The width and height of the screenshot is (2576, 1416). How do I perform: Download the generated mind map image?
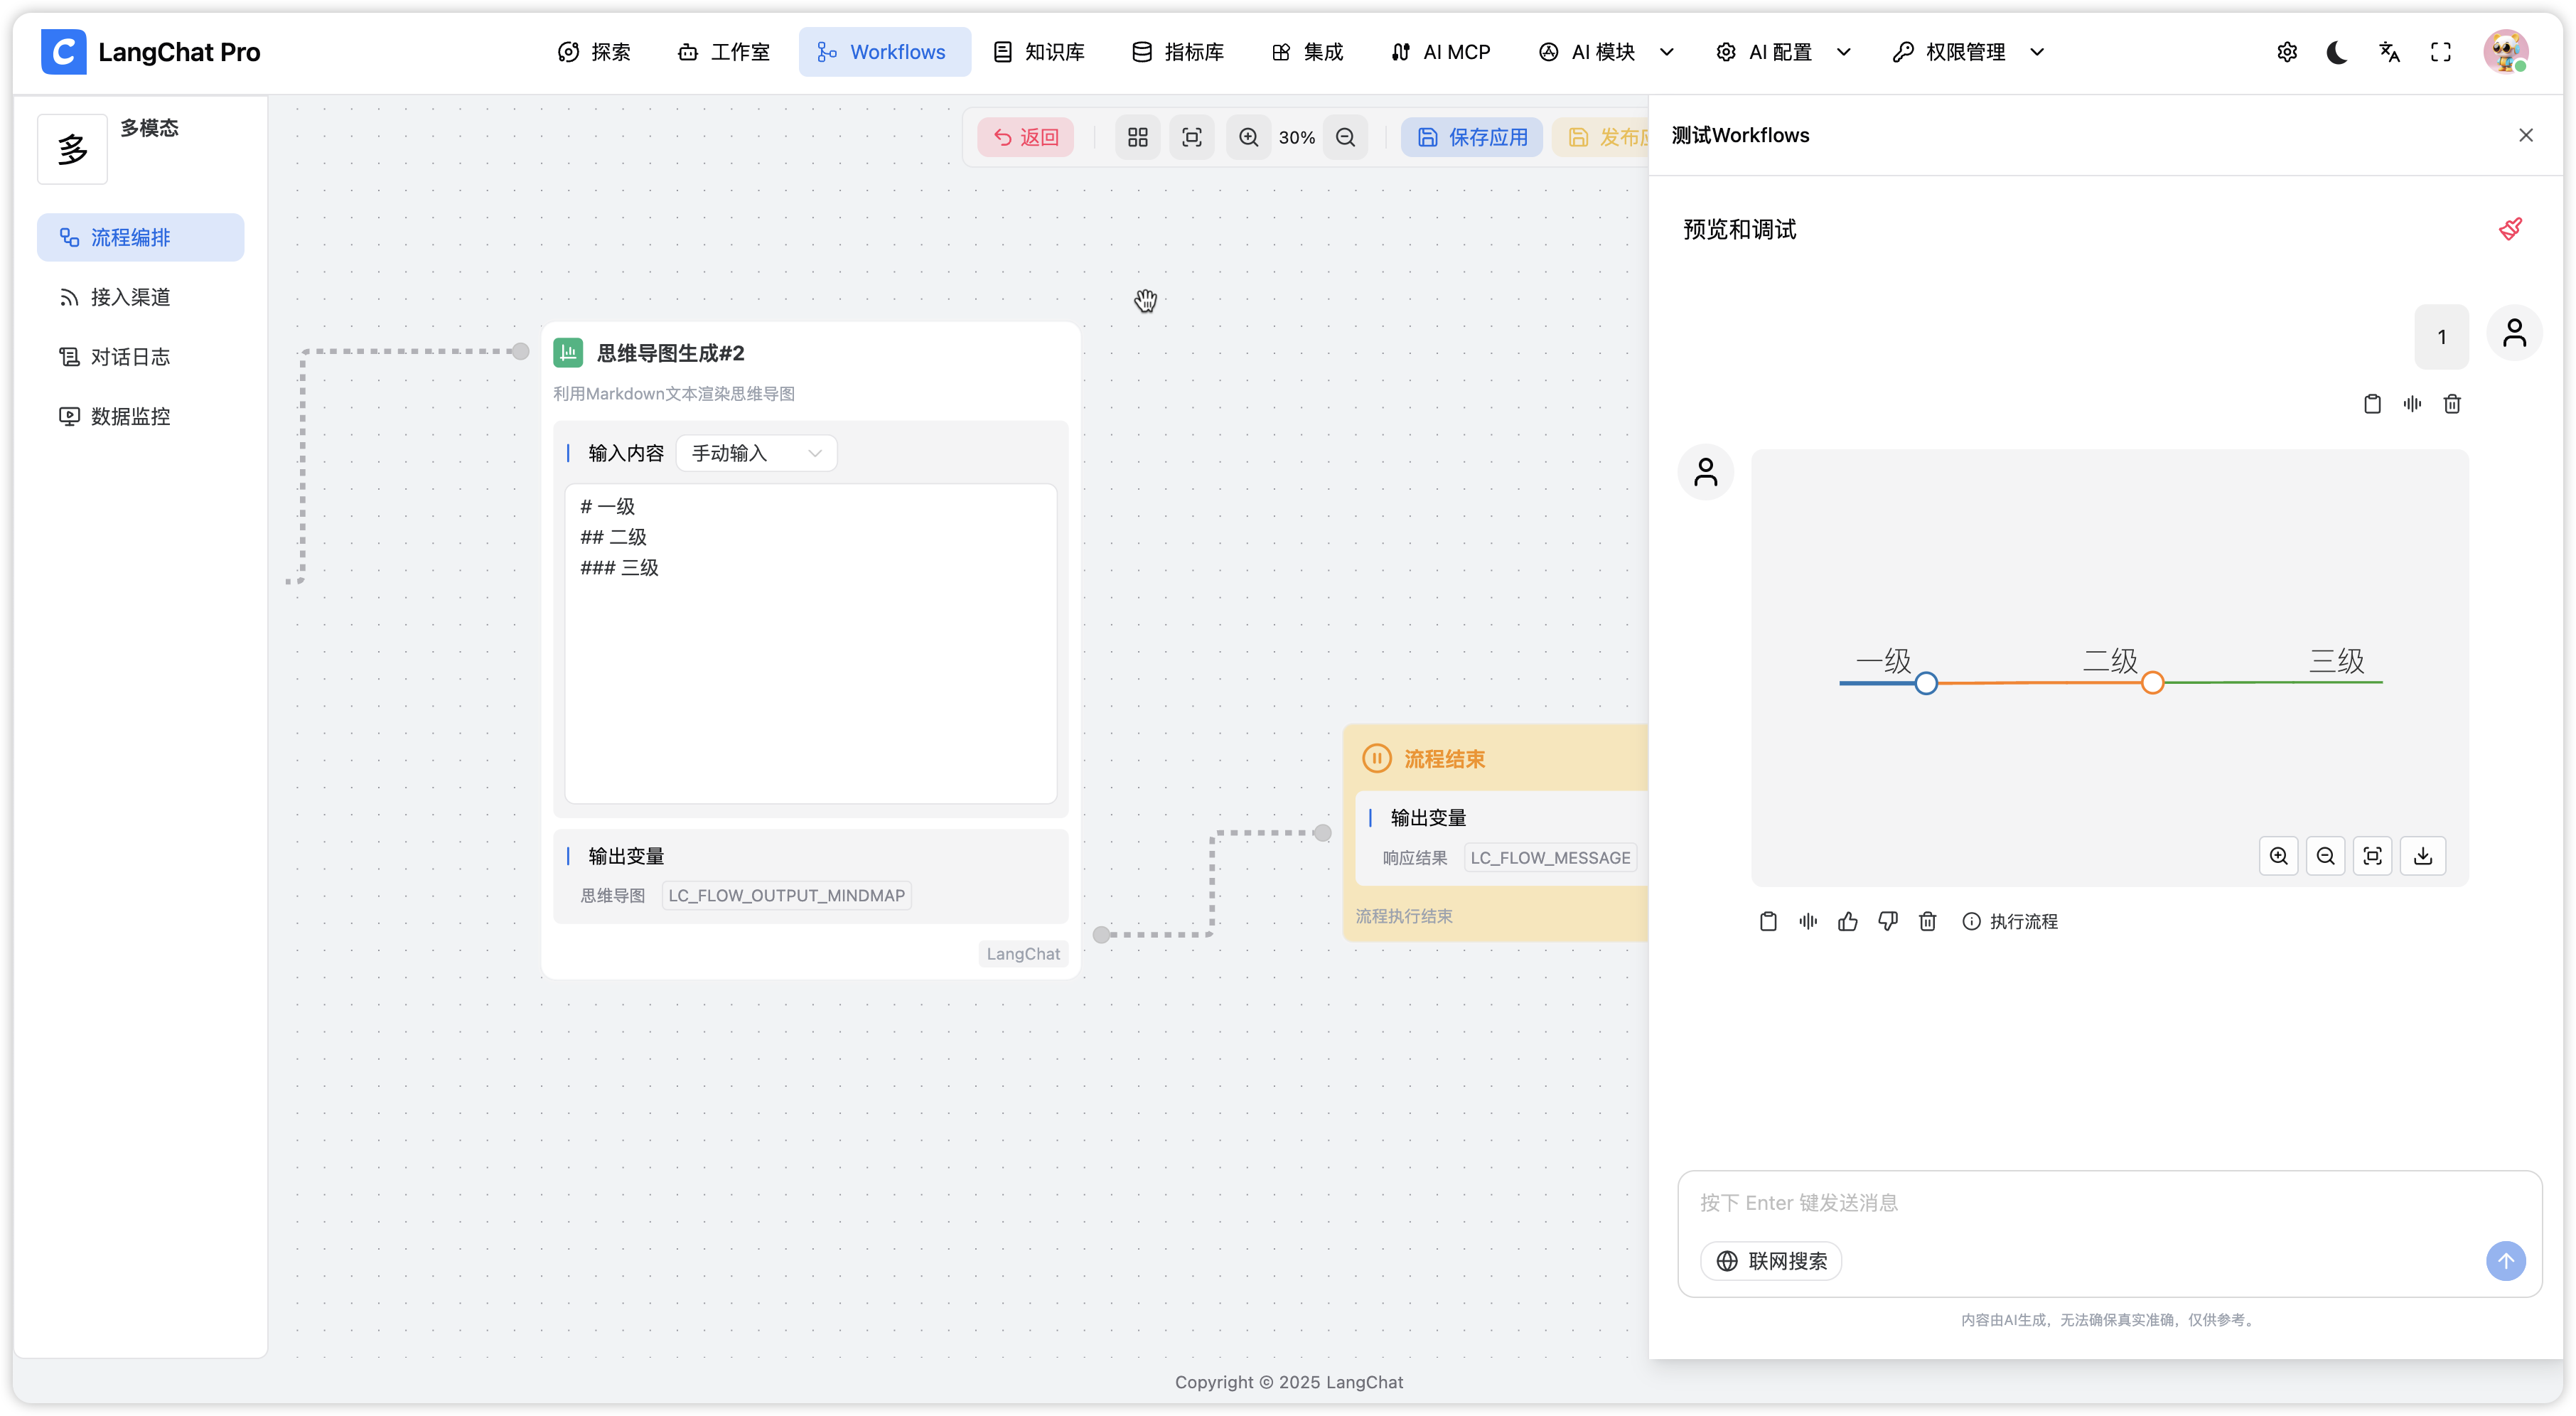pos(2422,856)
